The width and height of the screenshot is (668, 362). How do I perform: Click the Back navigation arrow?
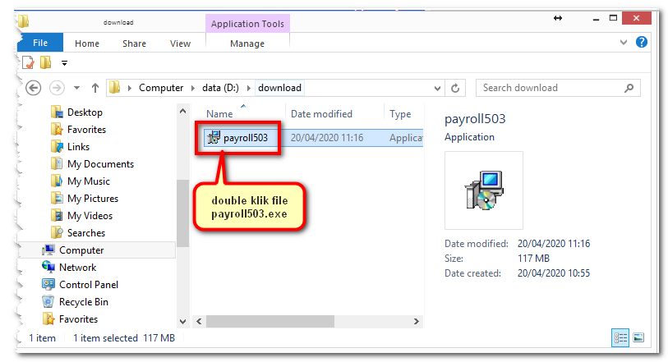pyautogui.click(x=34, y=88)
